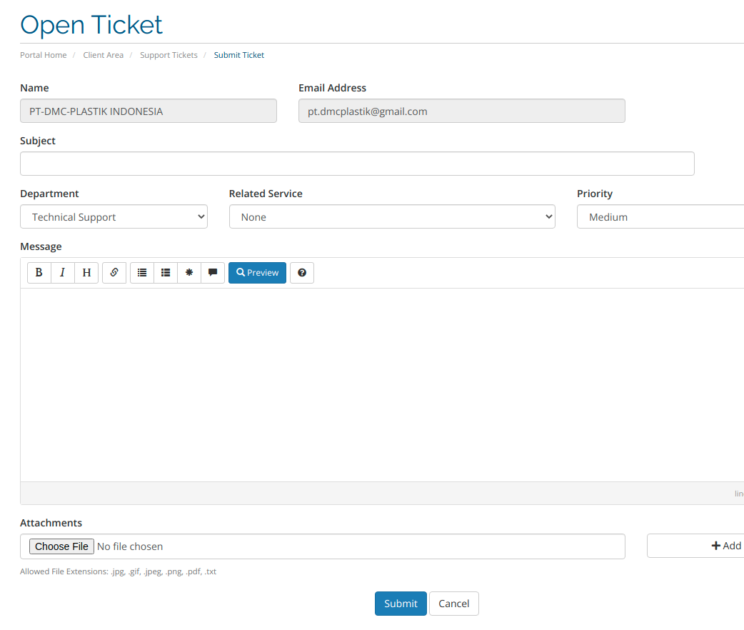Open Client Area breadcrumb link
Screen dimensions: 744x630
103,55
